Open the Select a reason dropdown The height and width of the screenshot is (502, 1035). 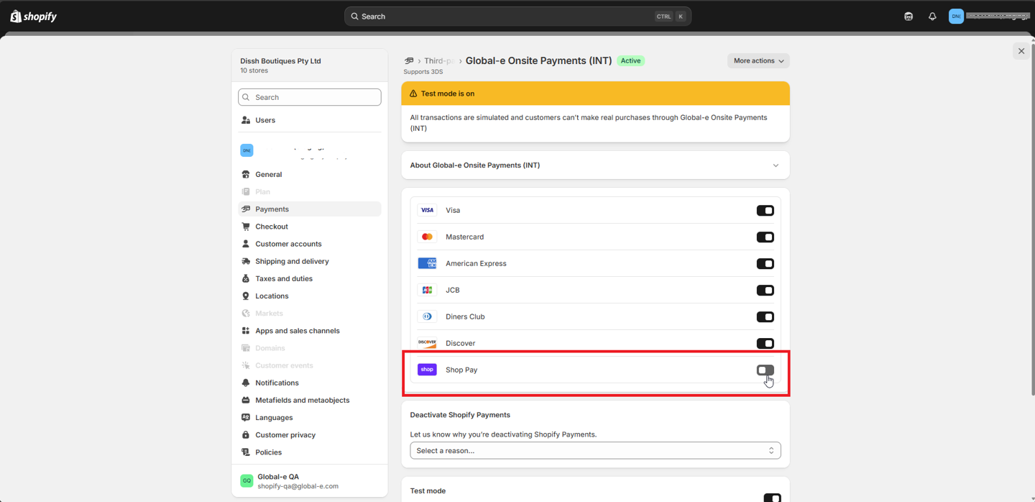click(594, 451)
